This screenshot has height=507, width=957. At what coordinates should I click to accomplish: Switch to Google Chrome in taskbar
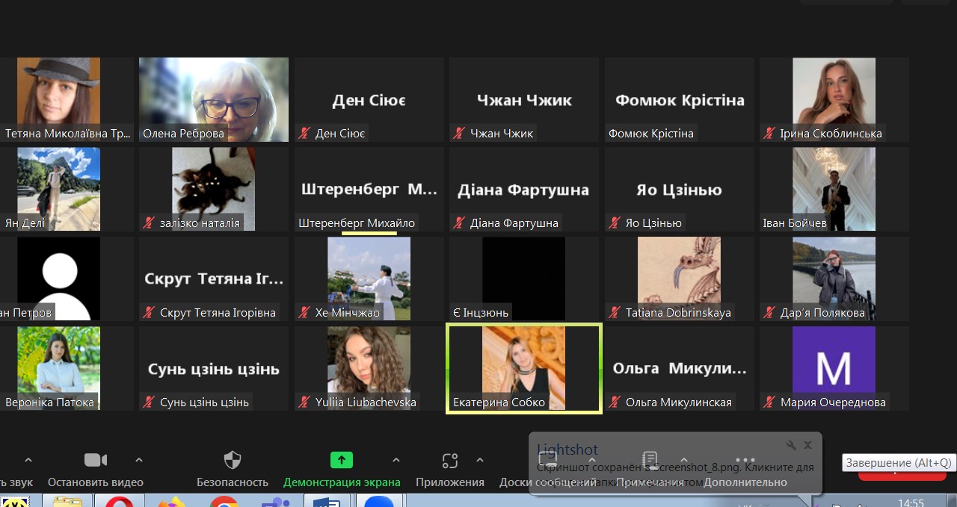coord(224,502)
